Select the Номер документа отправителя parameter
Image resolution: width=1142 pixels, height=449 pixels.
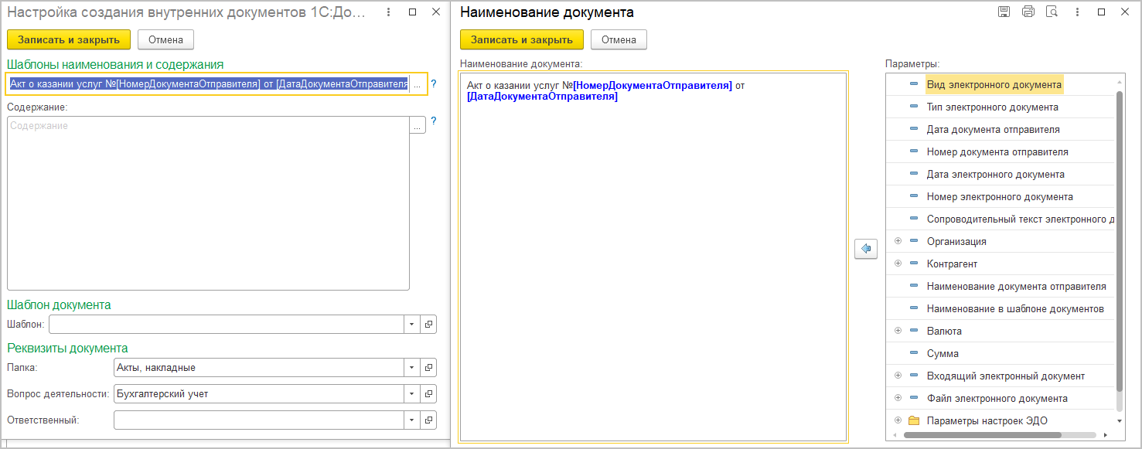pos(997,151)
